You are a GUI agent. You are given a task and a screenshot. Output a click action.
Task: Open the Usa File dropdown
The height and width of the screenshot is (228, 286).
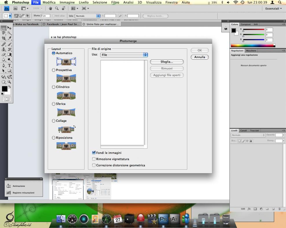pos(124,55)
